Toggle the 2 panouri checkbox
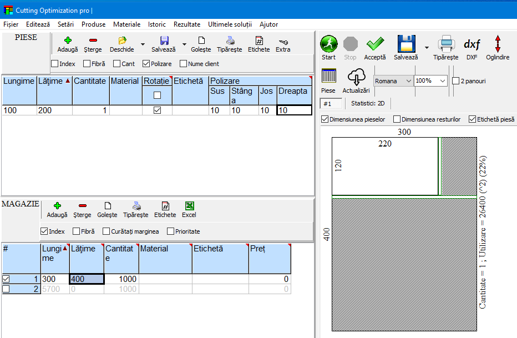 456,81
